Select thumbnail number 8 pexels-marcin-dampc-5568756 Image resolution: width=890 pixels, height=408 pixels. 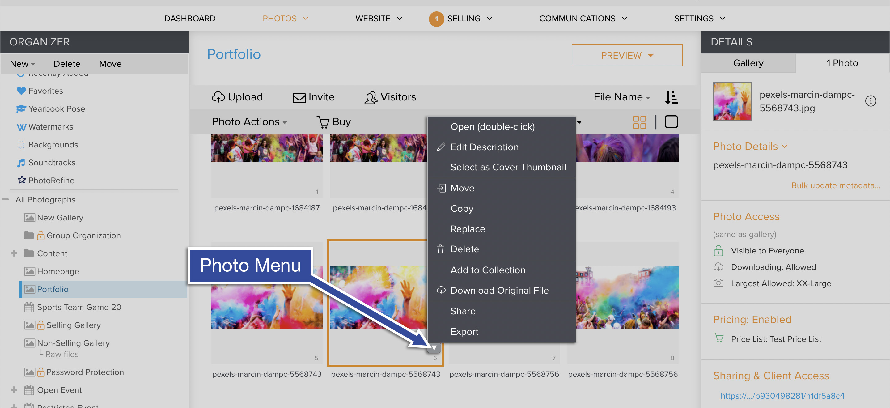[x=623, y=302]
